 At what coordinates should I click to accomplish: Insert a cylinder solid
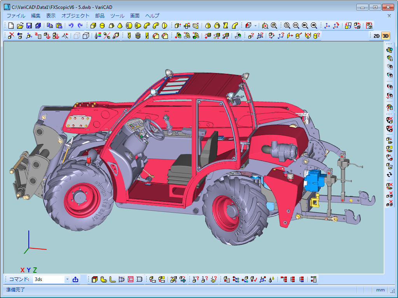tap(102, 26)
